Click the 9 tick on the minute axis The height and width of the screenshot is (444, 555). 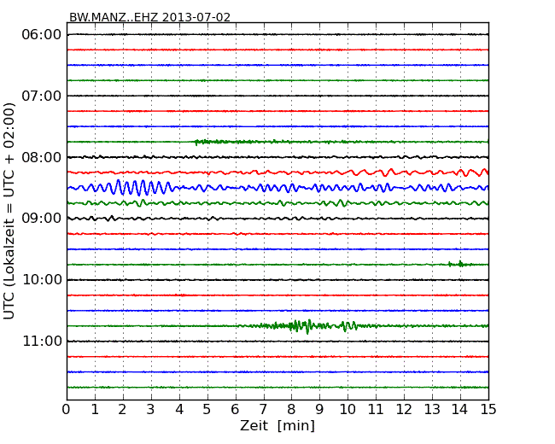319,409
